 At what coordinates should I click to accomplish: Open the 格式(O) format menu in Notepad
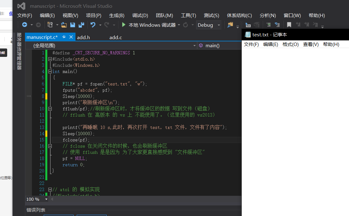pyautogui.click(x=290, y=44)
